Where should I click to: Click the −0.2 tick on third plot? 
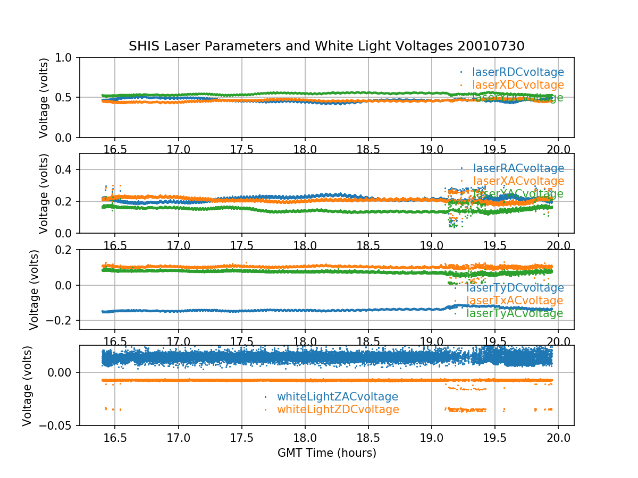[x=62, y=321]
